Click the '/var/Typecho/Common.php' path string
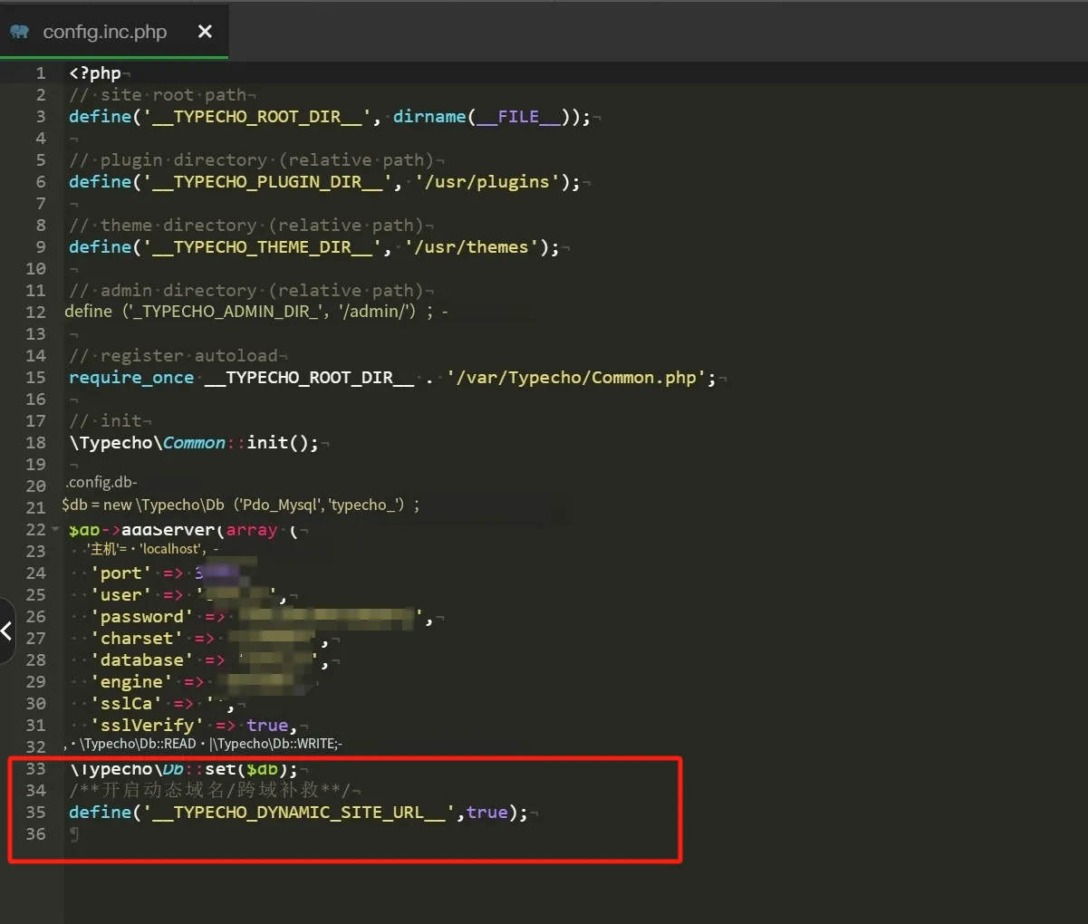Viewport: 1088px width, 924px height. [576, 378]
